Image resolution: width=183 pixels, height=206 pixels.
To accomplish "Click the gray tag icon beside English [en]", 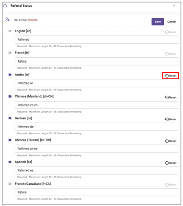I will [x=10, y=31].
